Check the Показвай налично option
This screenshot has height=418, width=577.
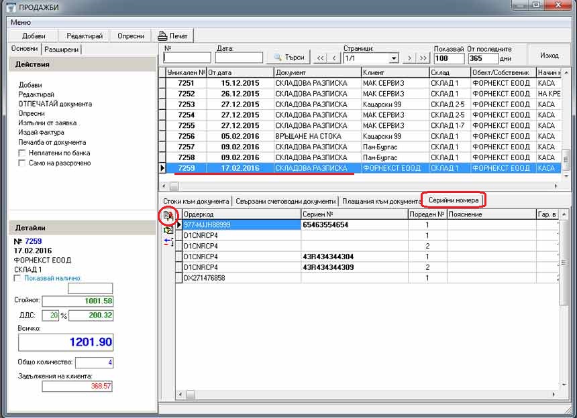coord(17,278)
